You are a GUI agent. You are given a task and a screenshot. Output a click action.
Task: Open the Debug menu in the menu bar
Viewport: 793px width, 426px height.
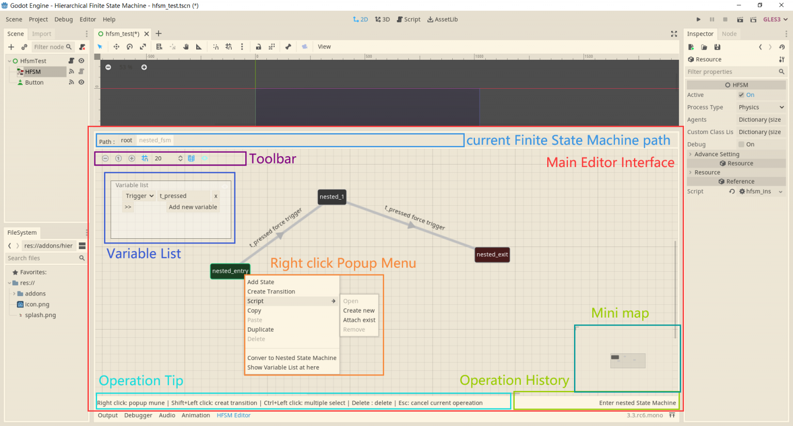pos(64,19)
